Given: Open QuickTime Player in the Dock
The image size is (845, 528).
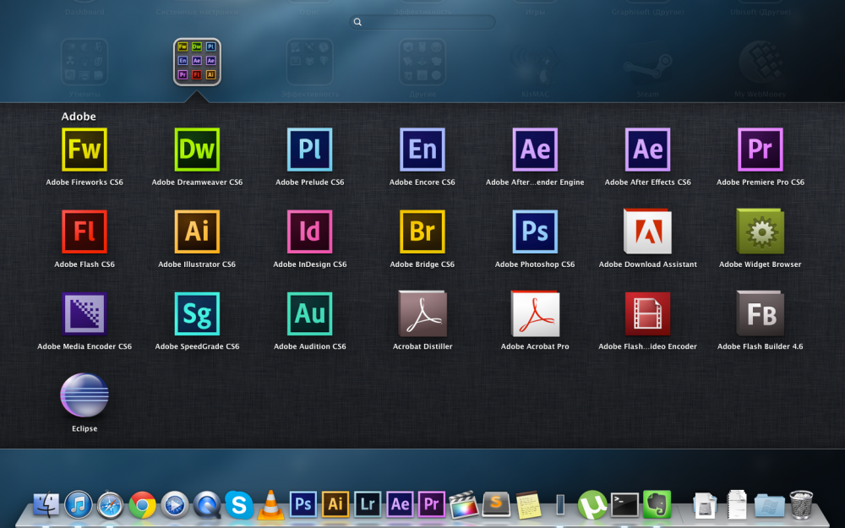Looking at the screenshot, I should 207,505.
